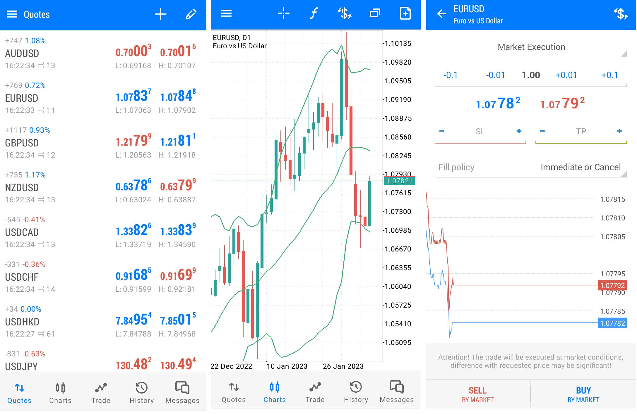Open the hamburger menu in Quotes header
The image size is (637, 414).
pyautogui.click(x=12, y=14)
